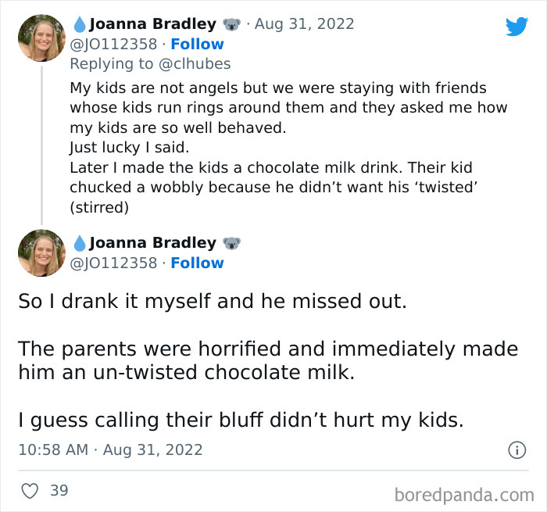
Task: Click the water drop emoji in the top tweet
Action: 78,24
